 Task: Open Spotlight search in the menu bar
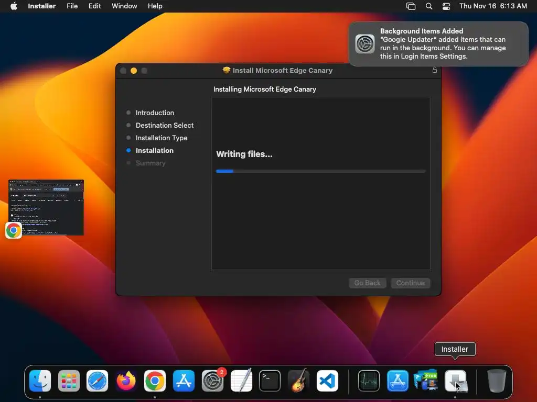(429, 6)
